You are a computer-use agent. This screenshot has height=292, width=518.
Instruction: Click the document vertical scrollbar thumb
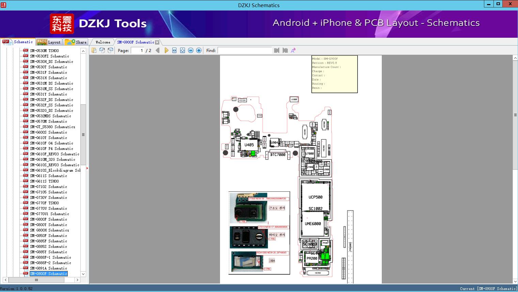tap(515, 115)
